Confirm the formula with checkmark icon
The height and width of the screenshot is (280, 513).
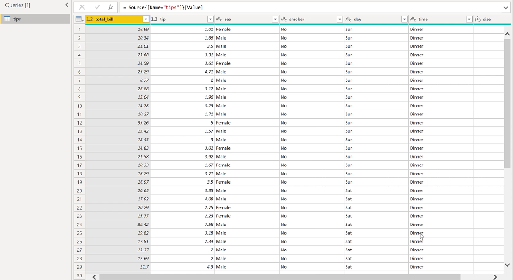pos(97,7)
